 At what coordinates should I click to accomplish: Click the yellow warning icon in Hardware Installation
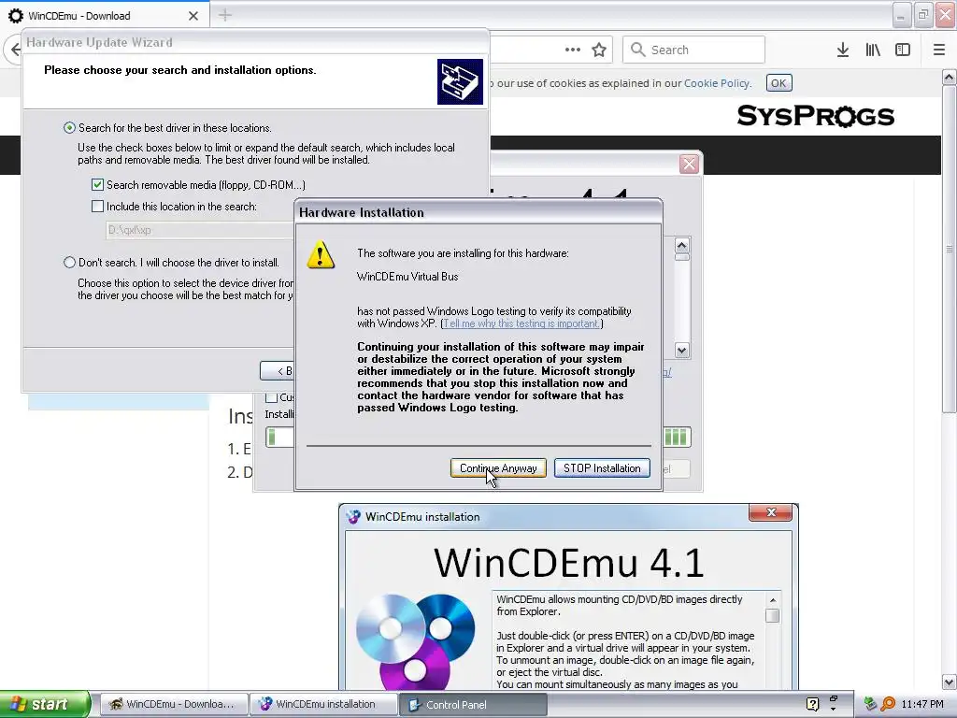click(321, 255)
